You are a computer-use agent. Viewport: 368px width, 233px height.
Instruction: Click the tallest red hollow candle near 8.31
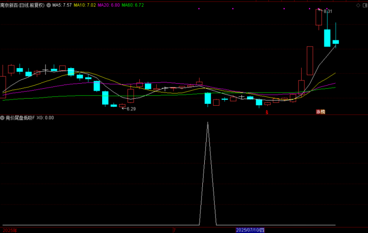coord(318,17)
